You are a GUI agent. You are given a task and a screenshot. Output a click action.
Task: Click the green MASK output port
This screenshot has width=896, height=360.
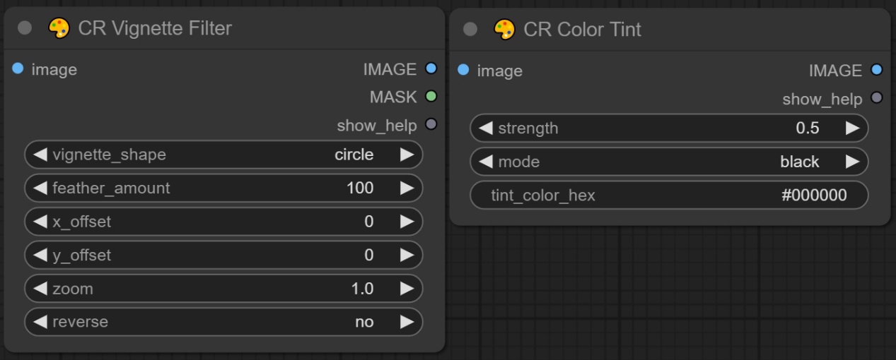(430, 97)
